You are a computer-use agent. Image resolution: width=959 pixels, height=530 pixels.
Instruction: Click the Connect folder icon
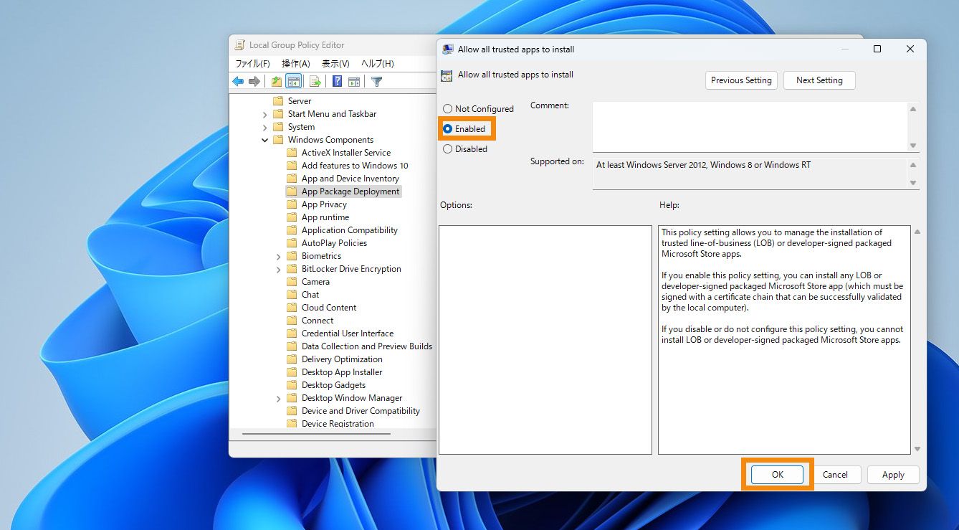(x=292, y=321)
